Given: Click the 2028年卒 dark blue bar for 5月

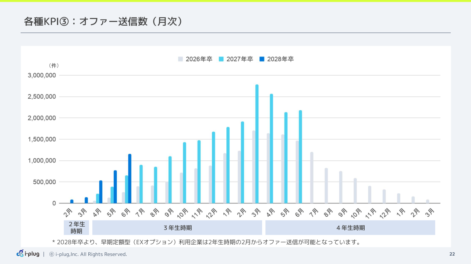Looking at the screenshot, I should 115,187.
